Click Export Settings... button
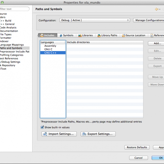The height and width of the screenshot is (164, 164). (98, 134)
